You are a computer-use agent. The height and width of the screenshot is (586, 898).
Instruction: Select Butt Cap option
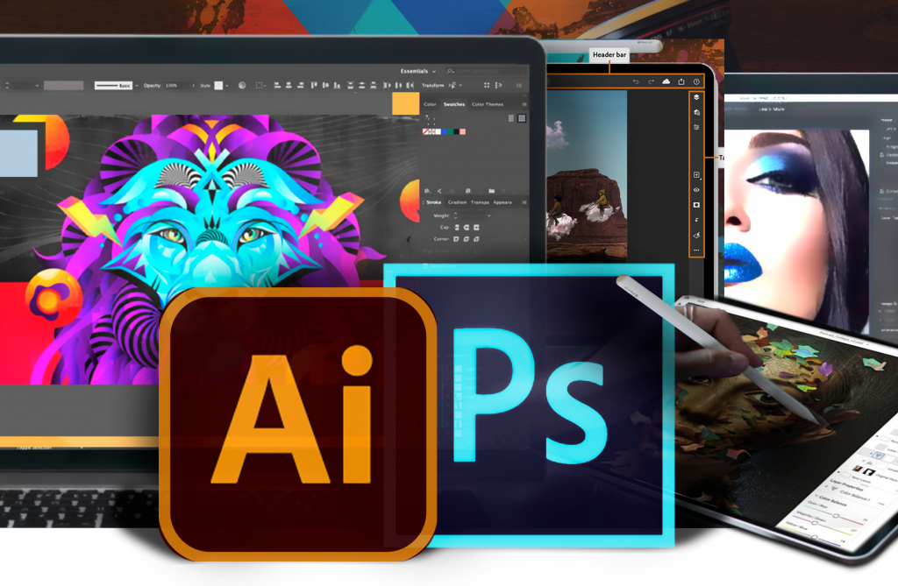click(456, 227)
